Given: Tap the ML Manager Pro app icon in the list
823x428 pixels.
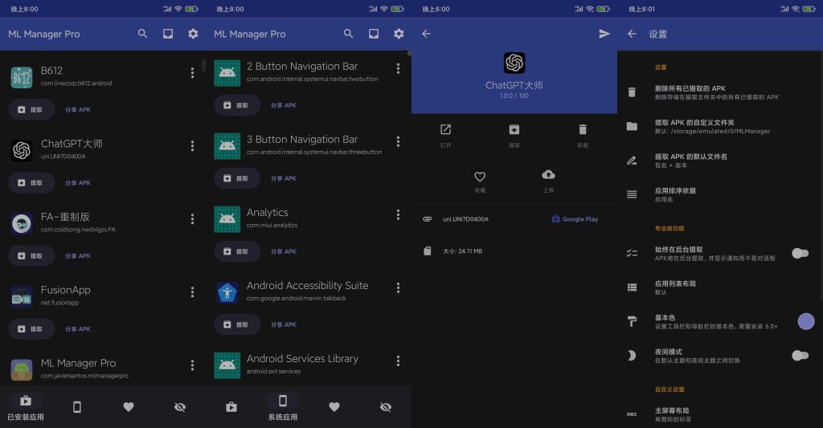Looking at the screenshot, I should coord(22,369).
